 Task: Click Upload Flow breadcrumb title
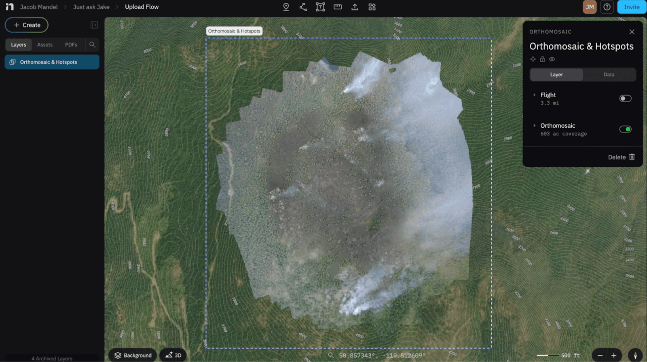[142, 7]
